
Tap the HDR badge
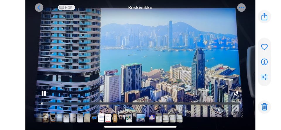click(66, 8)
